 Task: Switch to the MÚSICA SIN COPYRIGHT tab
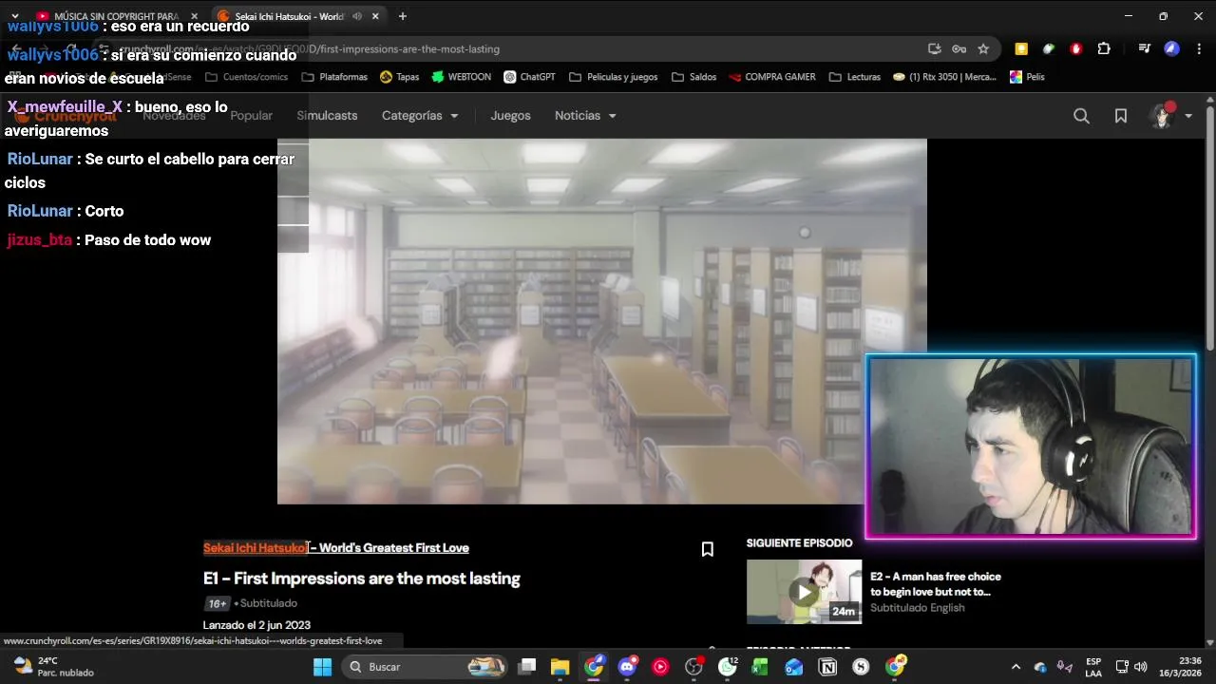[x=116, y=16]
